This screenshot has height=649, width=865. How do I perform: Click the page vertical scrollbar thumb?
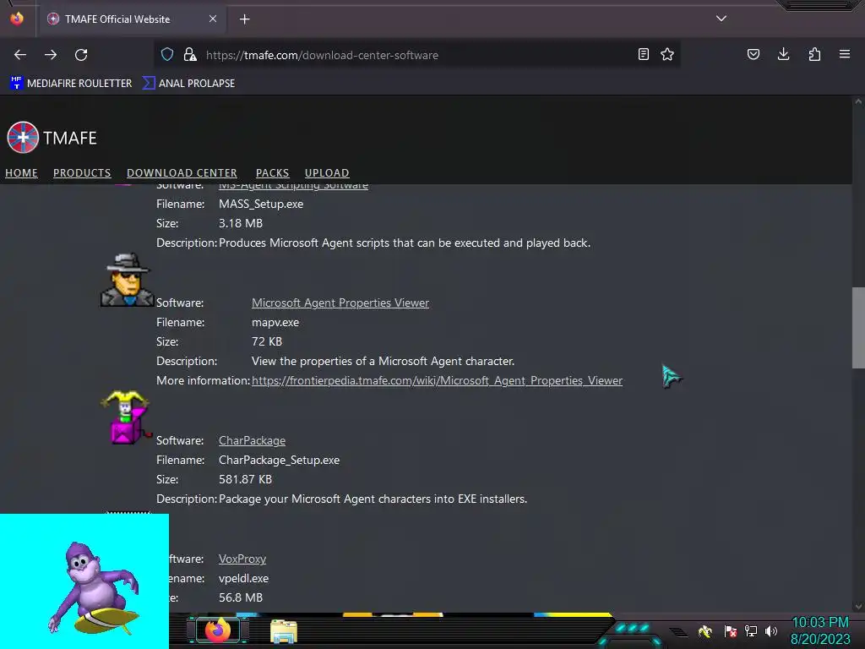click(x=858, y=327)
